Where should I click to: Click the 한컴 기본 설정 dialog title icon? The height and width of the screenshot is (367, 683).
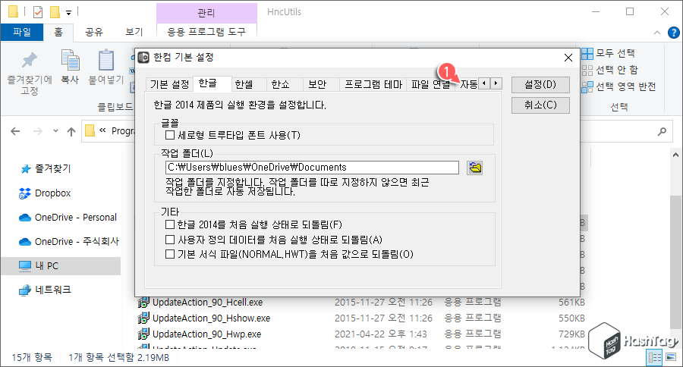[143, 57]
